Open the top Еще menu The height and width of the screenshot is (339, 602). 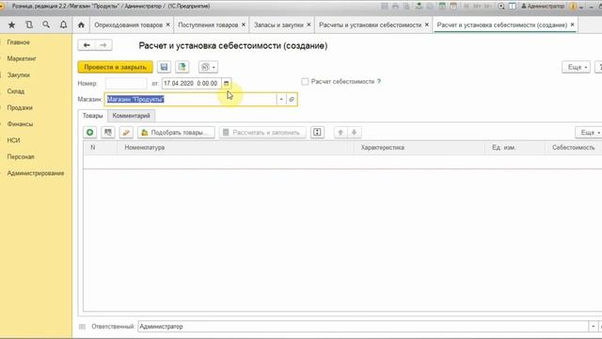tap(576, 67)
